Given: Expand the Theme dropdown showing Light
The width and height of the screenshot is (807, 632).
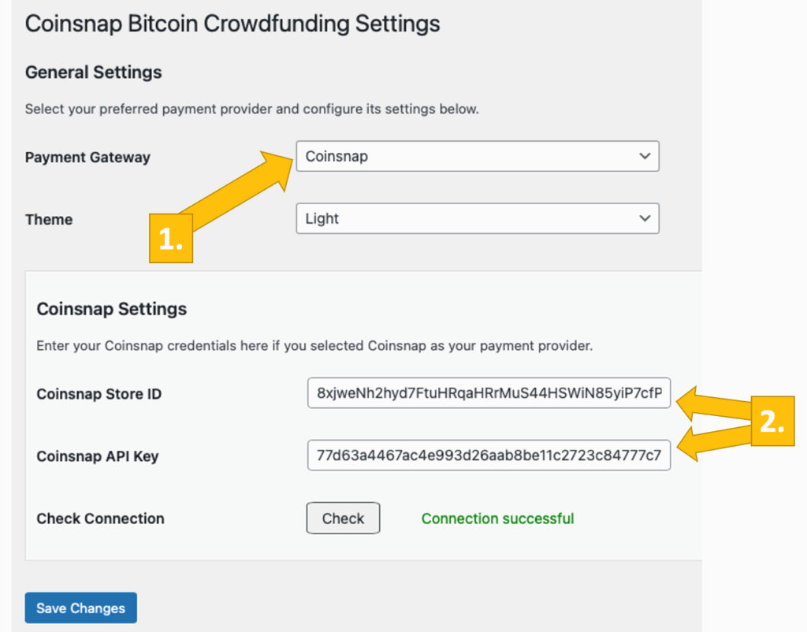Looking at the screenshot, I should click(x=477, y=219).
